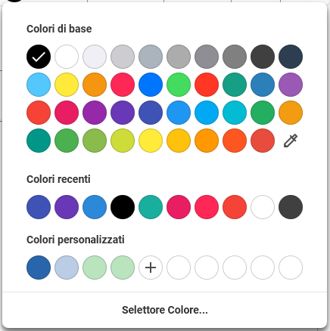Select the light sky blue swatch in second row

click(39, 85)
